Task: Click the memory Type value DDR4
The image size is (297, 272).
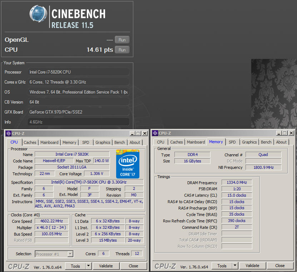Action: [x=192, y=155]
